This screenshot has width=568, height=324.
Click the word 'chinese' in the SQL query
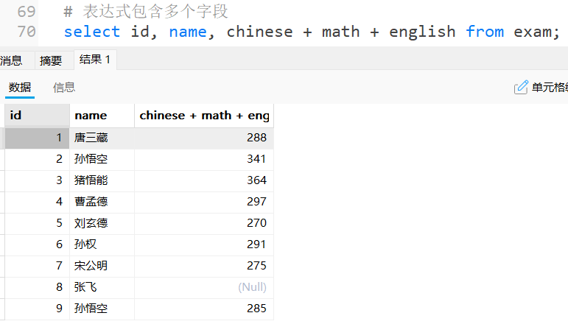[260, 32]
